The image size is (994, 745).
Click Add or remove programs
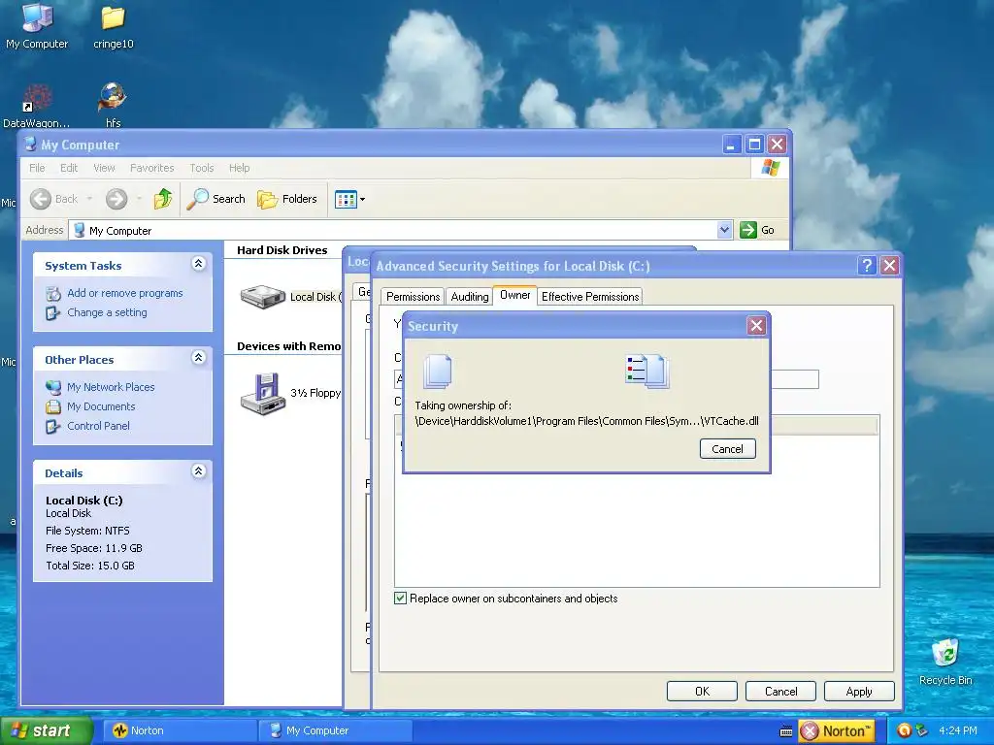(125, 293)
